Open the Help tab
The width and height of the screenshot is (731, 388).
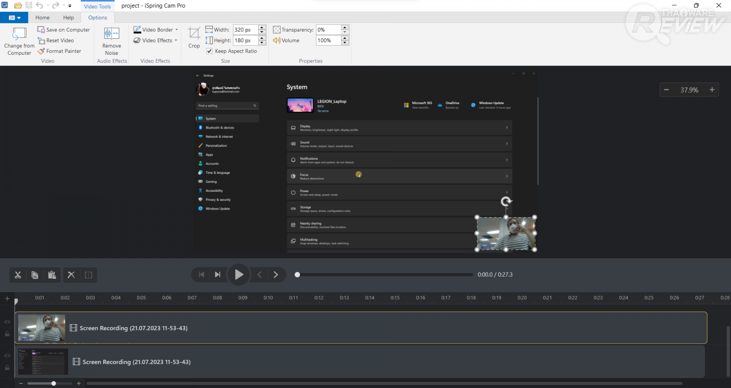69,18
